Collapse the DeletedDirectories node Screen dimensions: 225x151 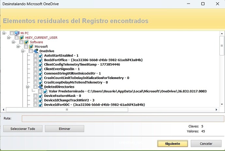coord(27,87)
